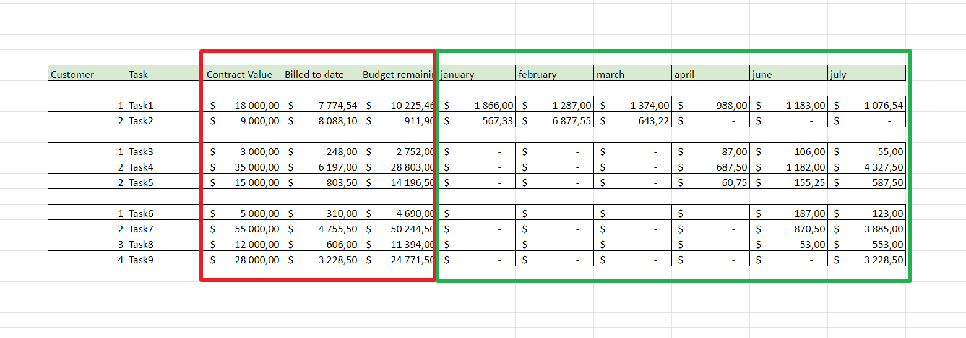Click june value 1 183,00
Screen dimensions: 966x338
pos(789,104)
